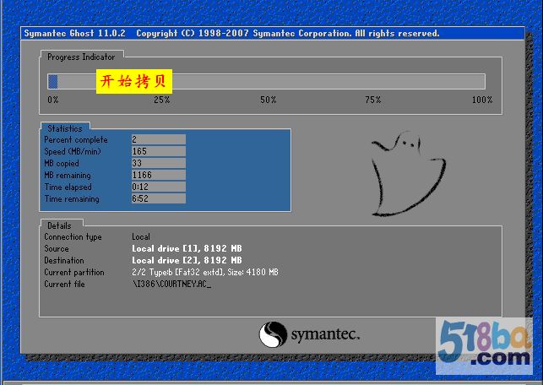The image size is (543, 385).
Task: Click the Ghost mascot drawing
Action: pyautogui.click(x=409, y=174)
